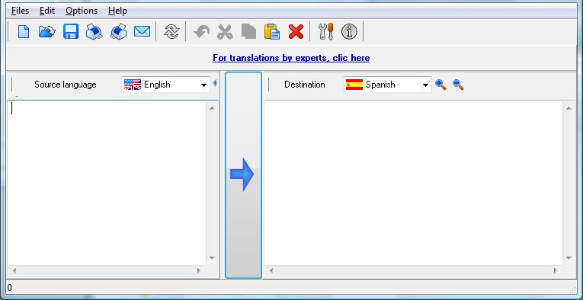Paste from clipboard icon
The height and width of the screenshot is (300, 583).
(272, 31)
